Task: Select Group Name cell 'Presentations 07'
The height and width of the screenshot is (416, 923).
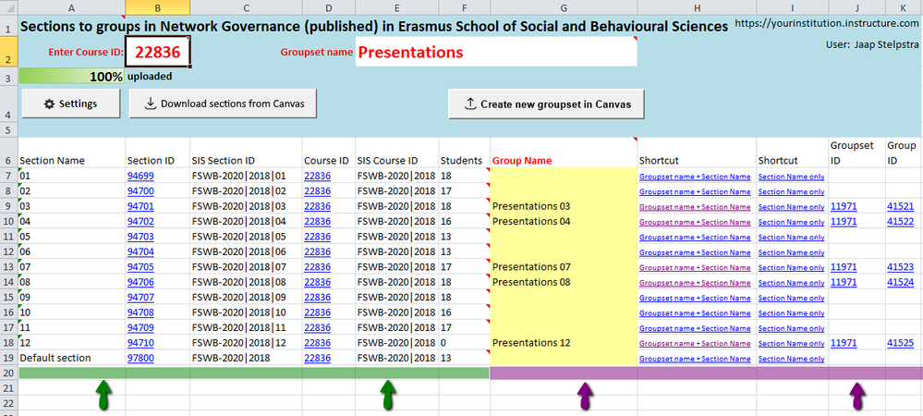Action: tap(564, 267)
